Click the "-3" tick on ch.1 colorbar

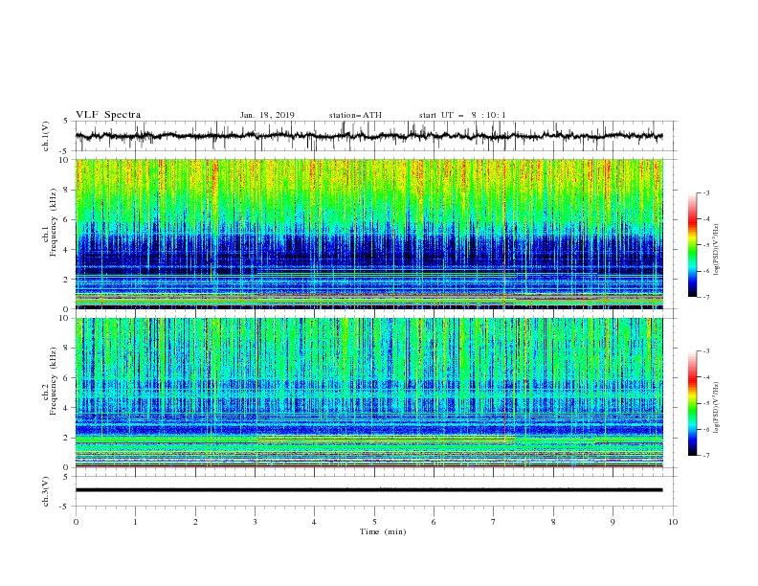coord(705,192)
